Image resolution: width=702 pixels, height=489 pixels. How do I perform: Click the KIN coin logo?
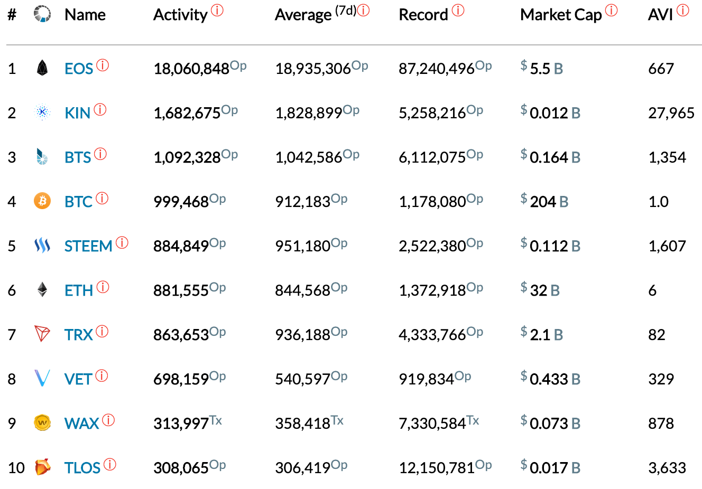point(42,112)
